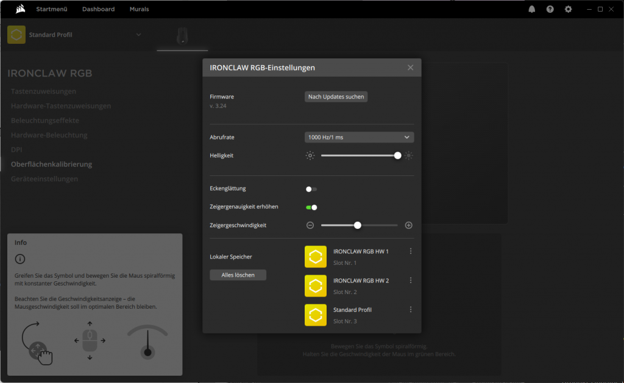Disable Zeigergenauigkeit erhöhen switch
624x383 pixels.
click(x=311, y=207)
